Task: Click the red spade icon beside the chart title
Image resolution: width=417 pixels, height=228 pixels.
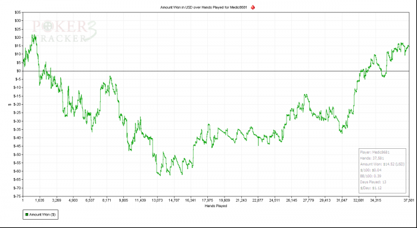Action: [253, 7]
